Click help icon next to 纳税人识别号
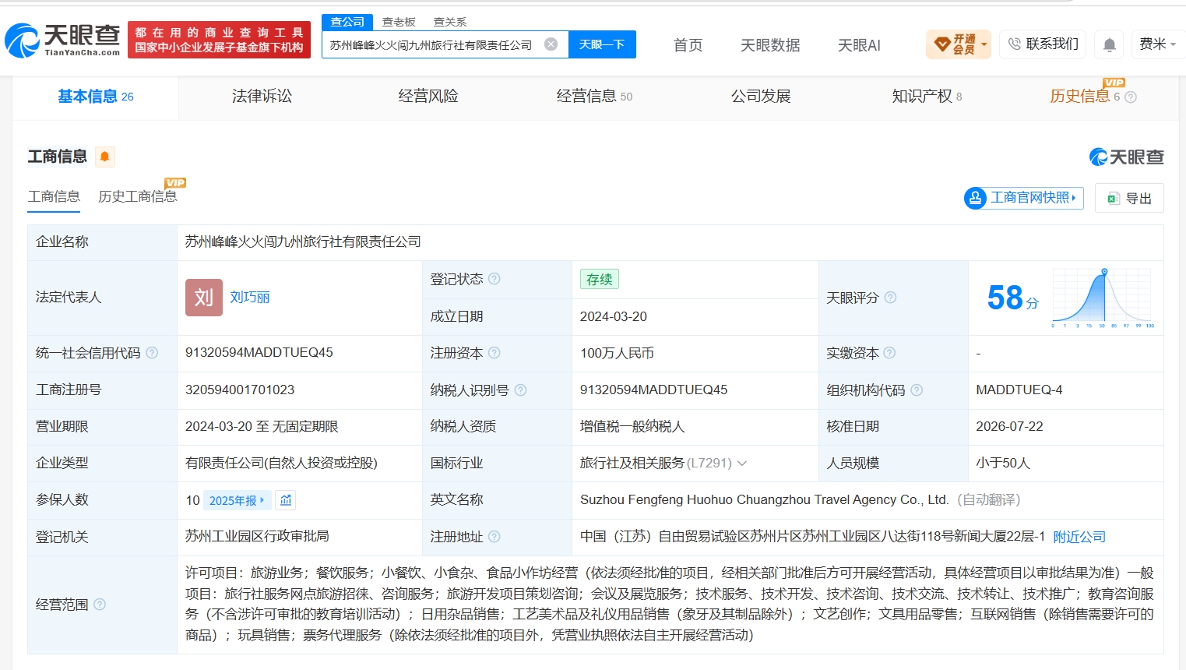Viewport: 1186px width, 670px height. click(x=520, y=390)
